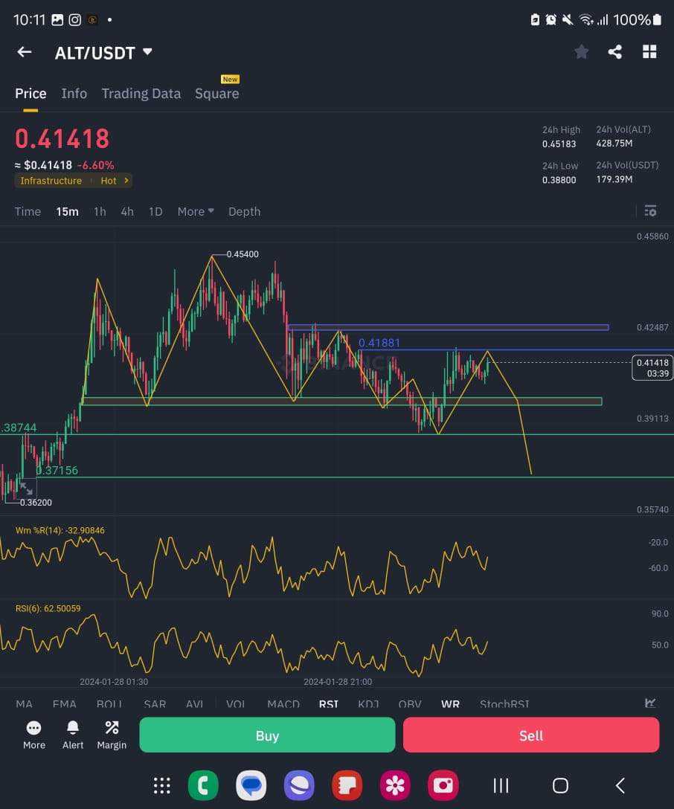
Task: Select the 1h chart timeframe
Action: [100, 211]
